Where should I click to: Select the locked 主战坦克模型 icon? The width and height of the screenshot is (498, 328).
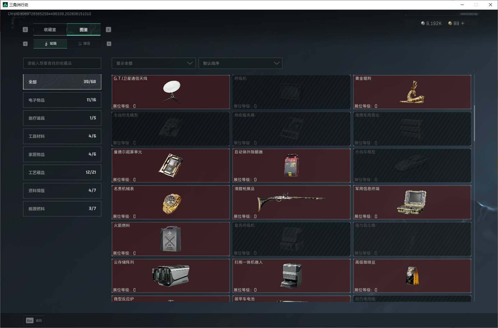pos(170,128)
